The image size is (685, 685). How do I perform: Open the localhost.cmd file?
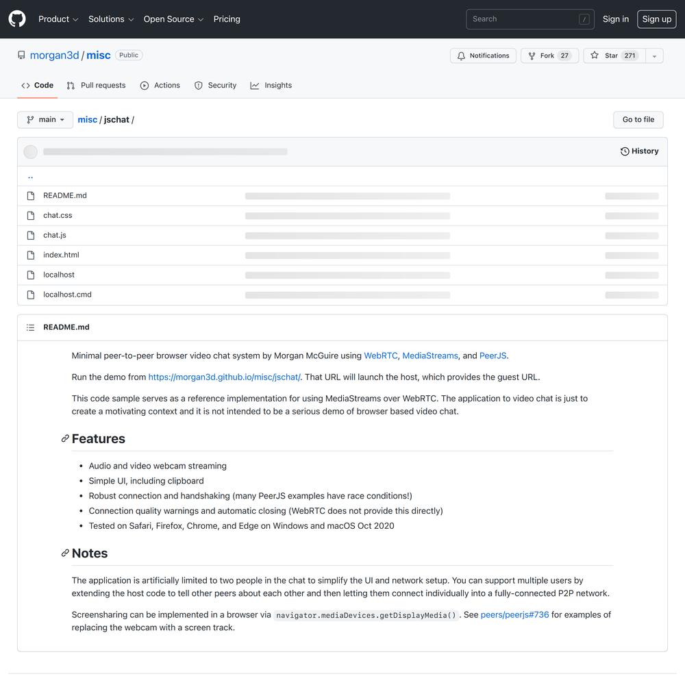(x=67, y=295)
